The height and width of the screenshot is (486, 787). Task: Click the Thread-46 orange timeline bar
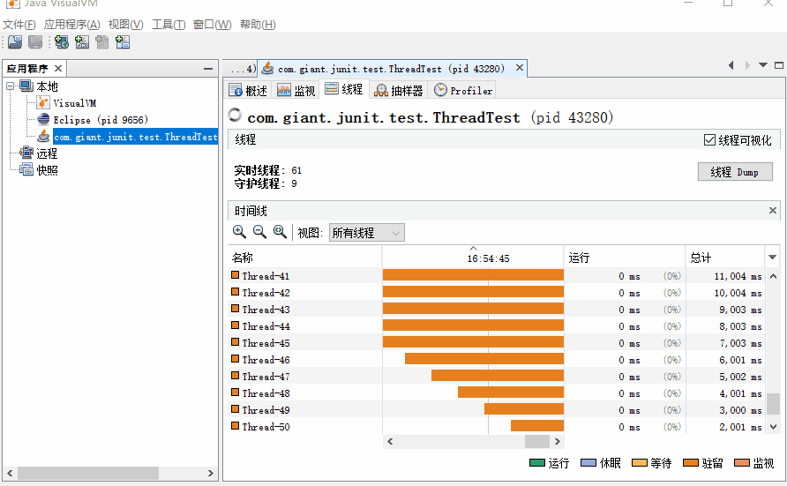[x=484, y=359]
